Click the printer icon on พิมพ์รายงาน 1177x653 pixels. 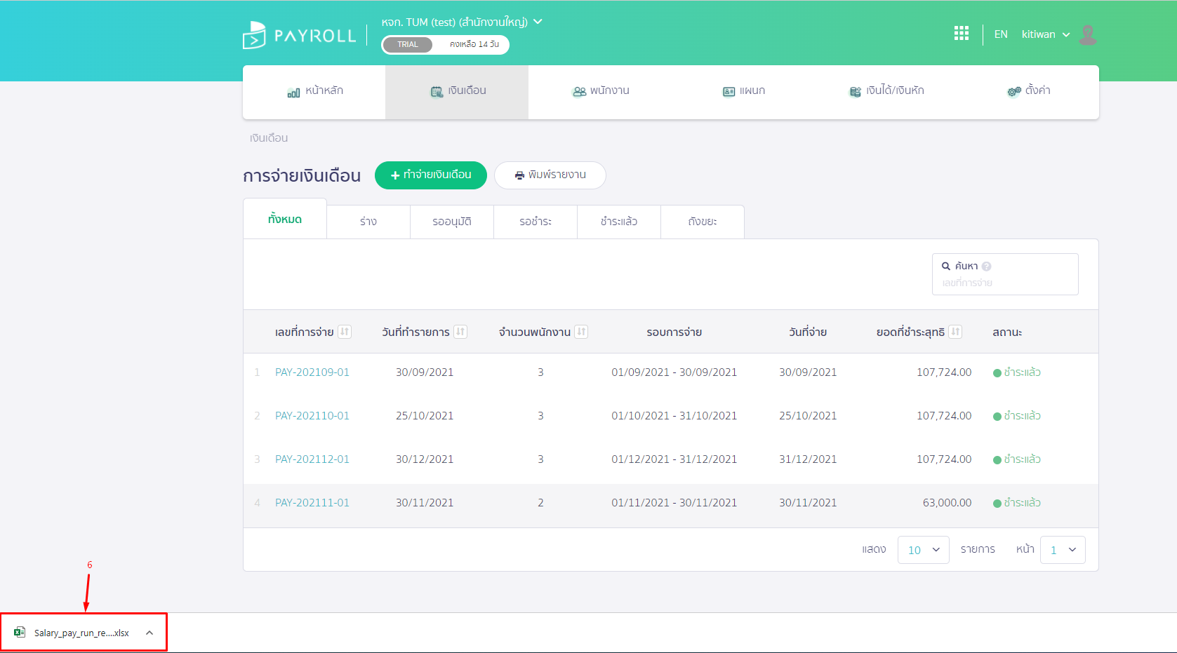click(x=519, y=175)
